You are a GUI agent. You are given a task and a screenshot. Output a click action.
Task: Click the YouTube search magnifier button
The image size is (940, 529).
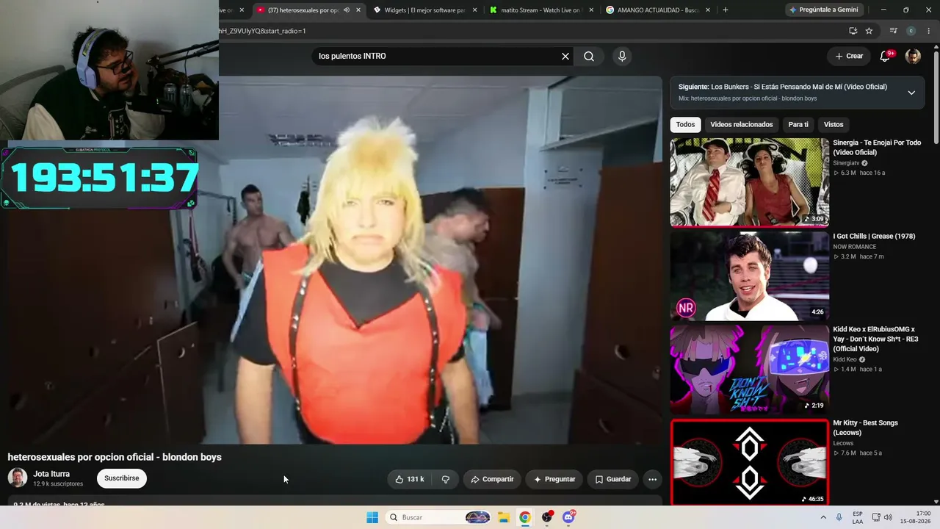[x=589, y=57]
